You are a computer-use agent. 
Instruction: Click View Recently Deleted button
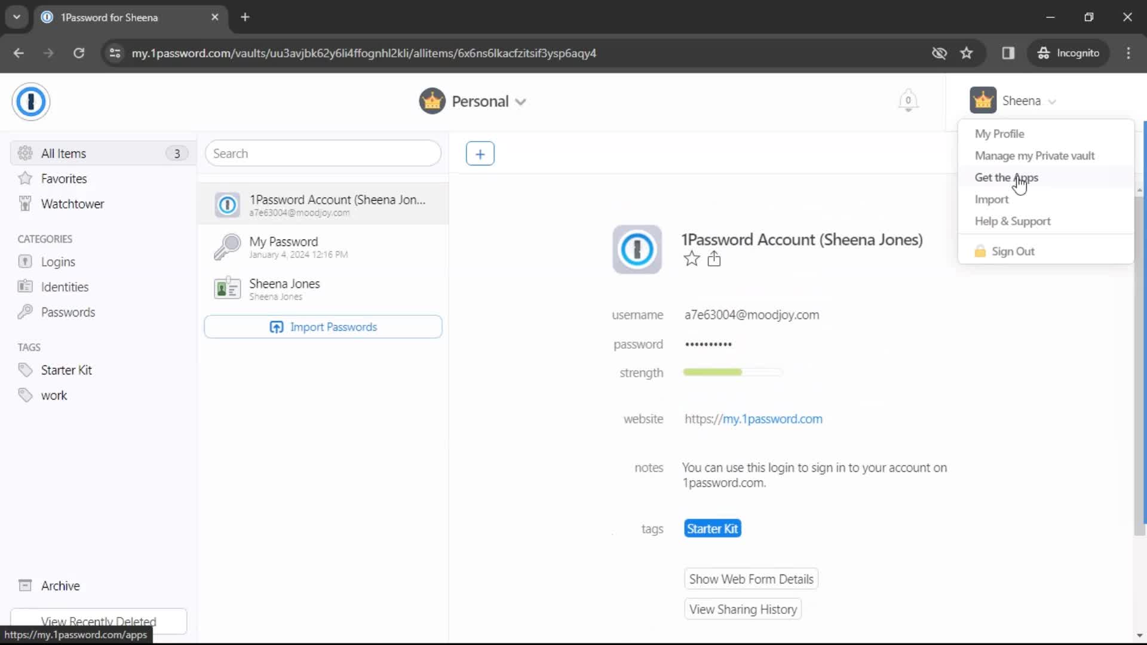pos(99,621)
